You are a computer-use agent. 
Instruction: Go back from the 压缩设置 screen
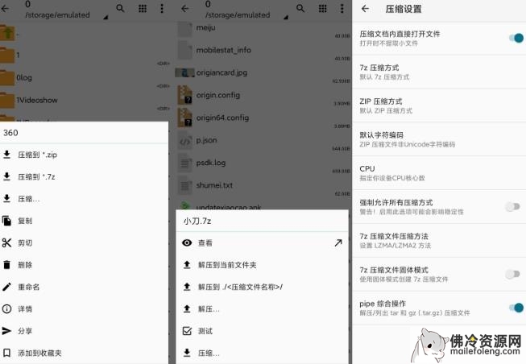click(x=365, y=9)
